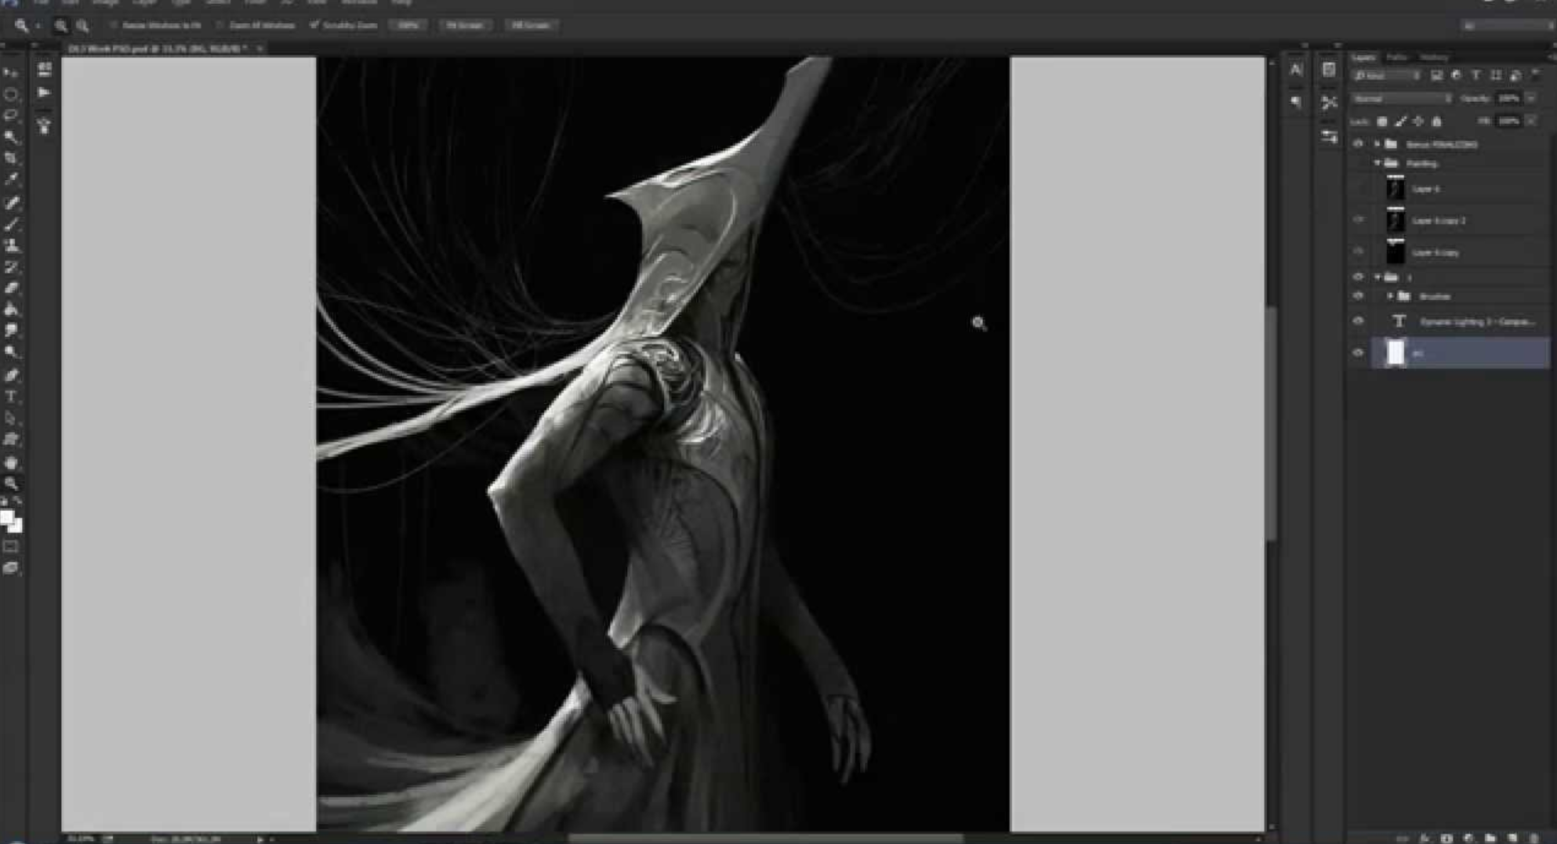The image size is (1557, 844).
Task: Select the Move tool
Action: [x=11, y=73]
